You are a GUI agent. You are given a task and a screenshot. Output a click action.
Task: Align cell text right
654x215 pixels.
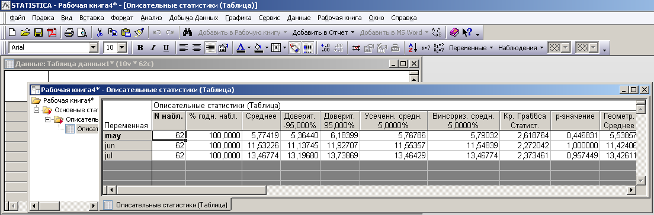click(210, 48)
